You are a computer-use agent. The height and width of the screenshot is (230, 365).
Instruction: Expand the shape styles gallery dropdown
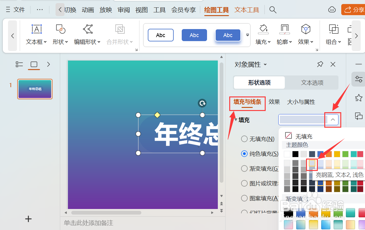(247, 35)
